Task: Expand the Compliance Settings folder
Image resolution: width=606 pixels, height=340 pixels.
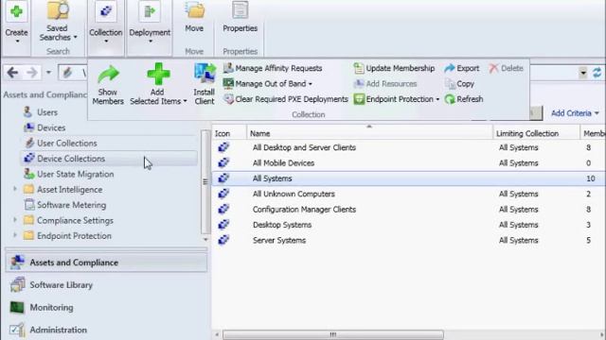Action: pos(15,220)
